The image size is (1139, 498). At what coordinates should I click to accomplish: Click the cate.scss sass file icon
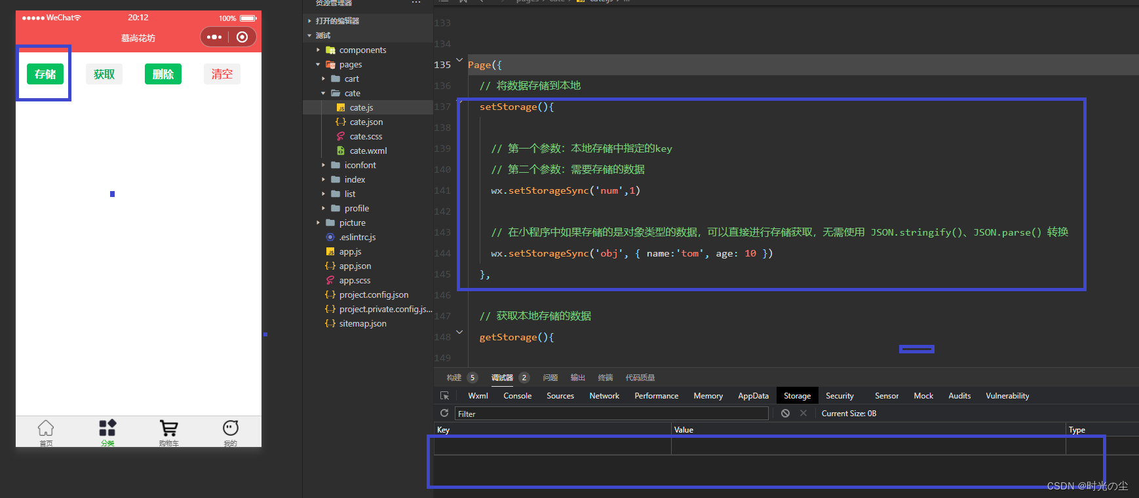pyautogui.click(x=341, y=136)
